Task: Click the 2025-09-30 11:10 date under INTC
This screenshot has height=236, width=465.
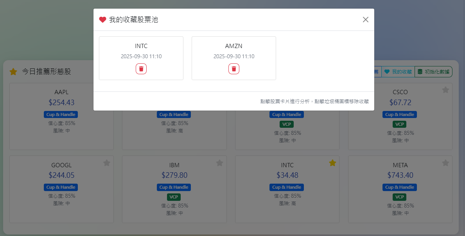Action: point(141,56)
